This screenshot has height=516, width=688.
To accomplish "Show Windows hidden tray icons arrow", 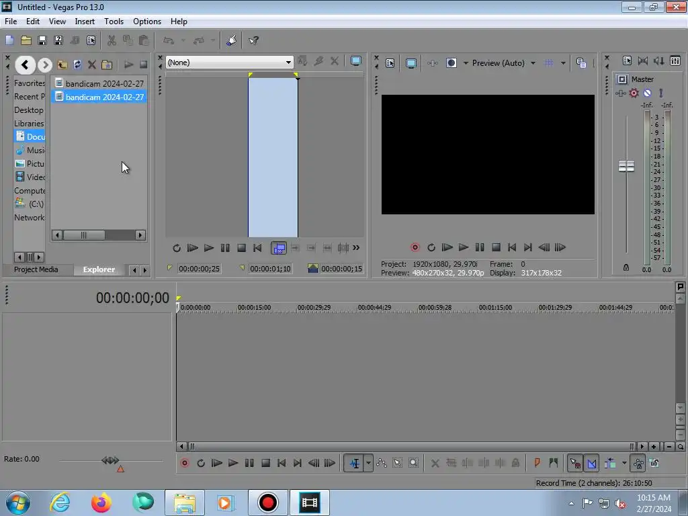I will click(x=571, y=503).
